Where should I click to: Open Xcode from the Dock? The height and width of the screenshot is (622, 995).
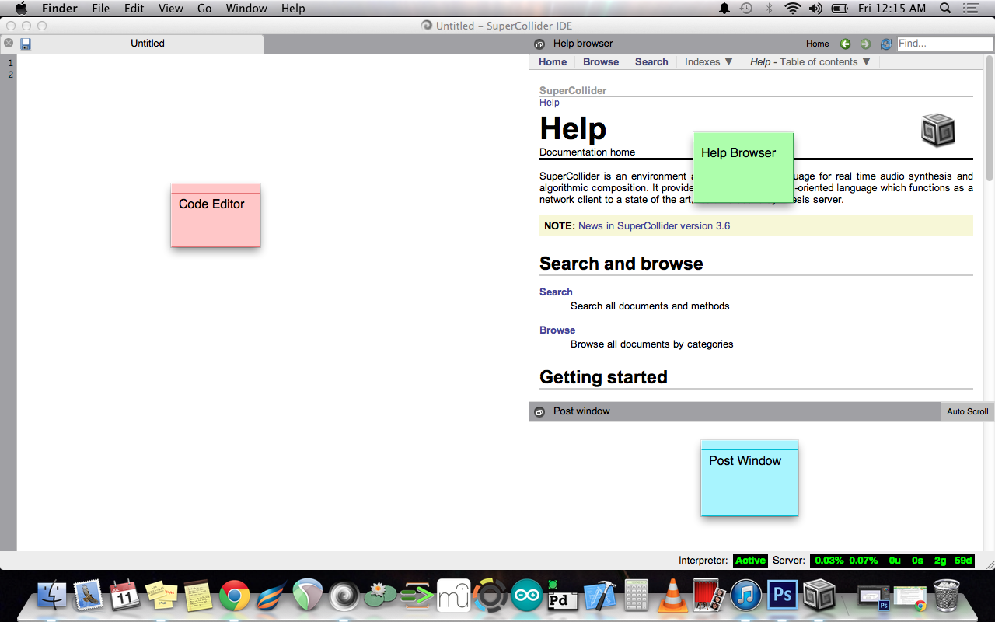tap(599, 596)
